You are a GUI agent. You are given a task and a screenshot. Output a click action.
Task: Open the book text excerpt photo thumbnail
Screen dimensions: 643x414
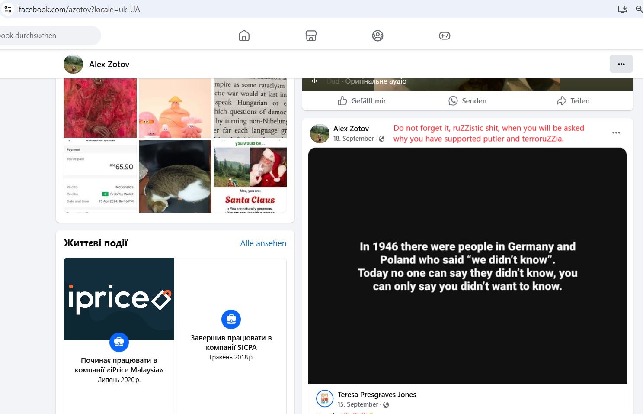click(250, 108)
